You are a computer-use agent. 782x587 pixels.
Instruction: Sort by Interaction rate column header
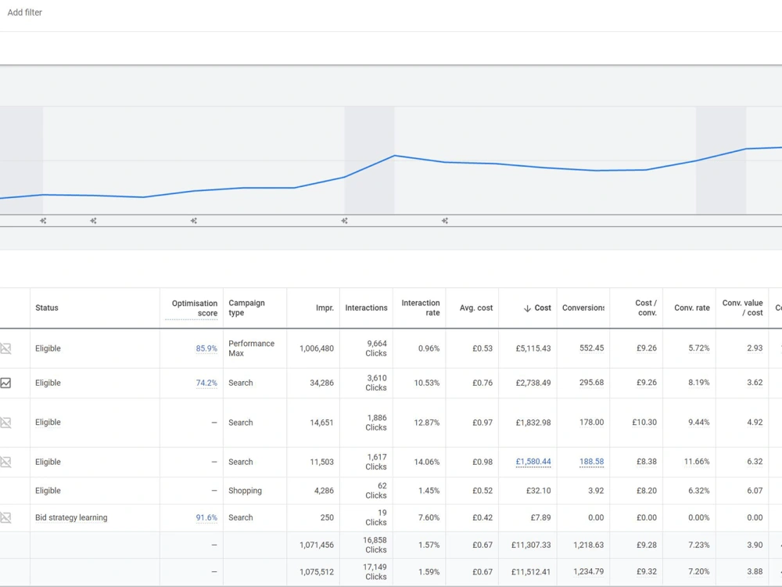421,308
